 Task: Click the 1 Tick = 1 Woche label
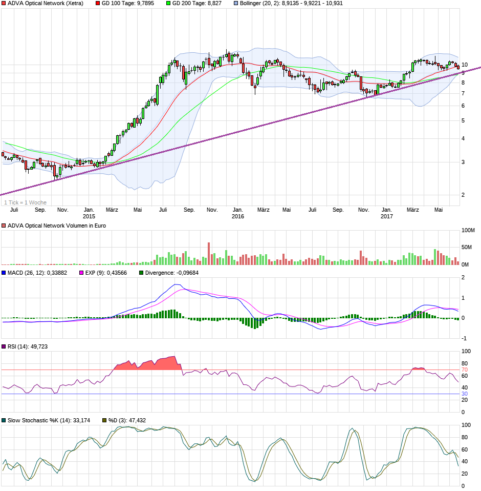[25, 202]
